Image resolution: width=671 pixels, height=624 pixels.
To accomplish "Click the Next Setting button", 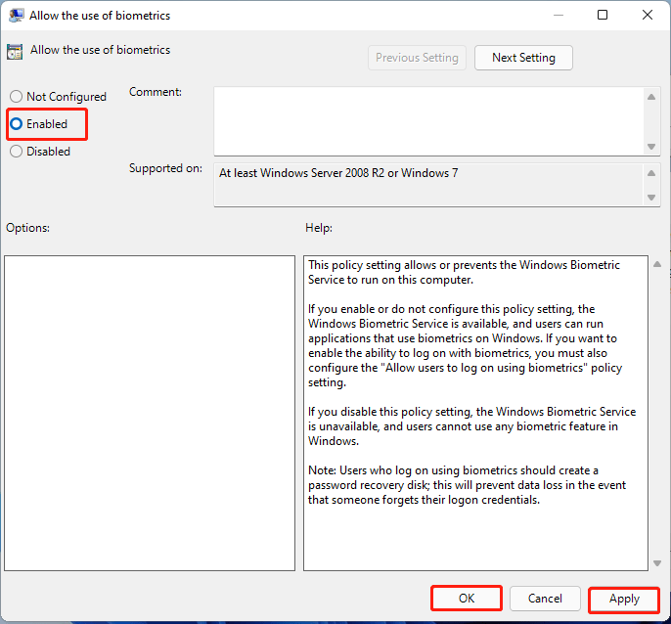I will coord(523,58).
